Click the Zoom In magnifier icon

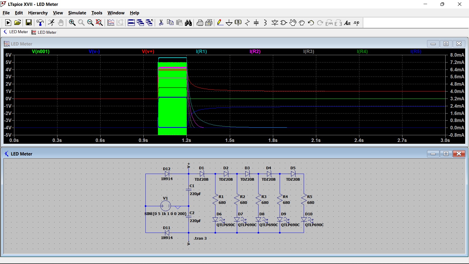click(72, 23)
